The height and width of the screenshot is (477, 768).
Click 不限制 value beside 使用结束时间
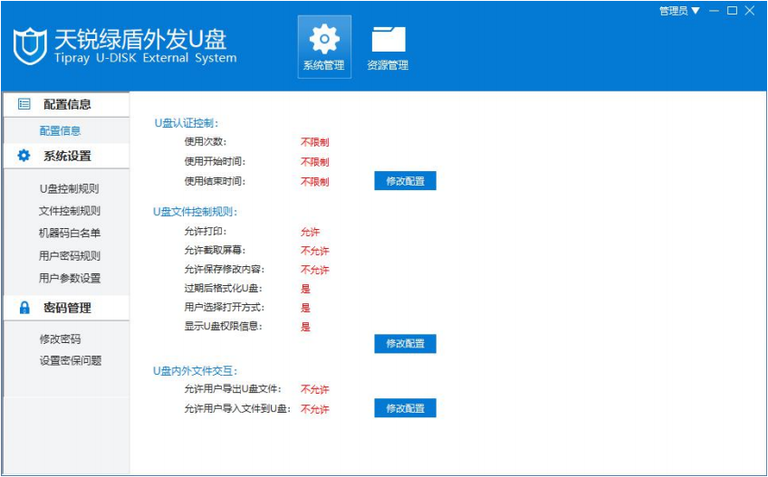(x=314, y=182)
